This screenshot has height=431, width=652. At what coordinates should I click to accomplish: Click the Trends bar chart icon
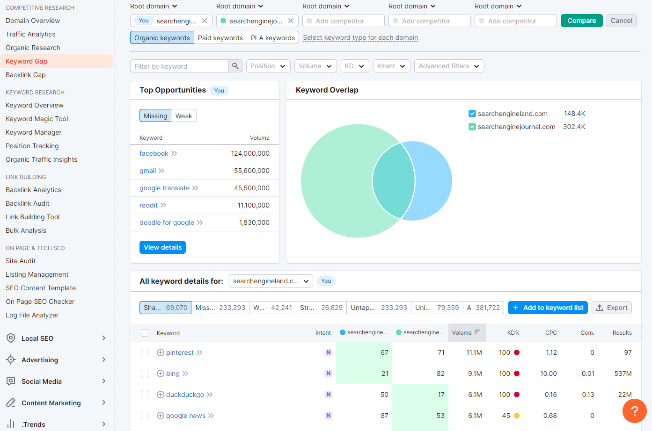click(11, 424)
